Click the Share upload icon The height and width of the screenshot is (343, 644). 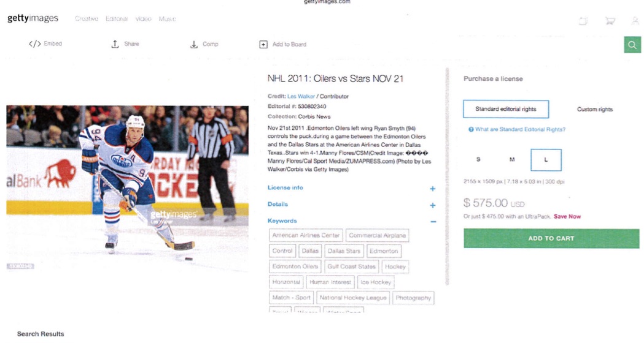click(115, 44)
